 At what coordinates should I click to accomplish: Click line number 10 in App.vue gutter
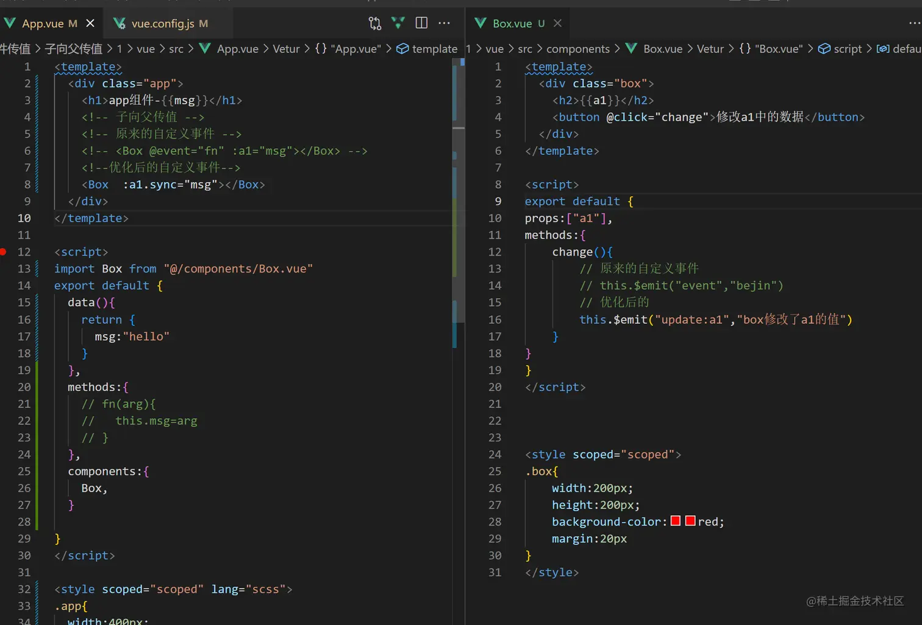(24, 218)
